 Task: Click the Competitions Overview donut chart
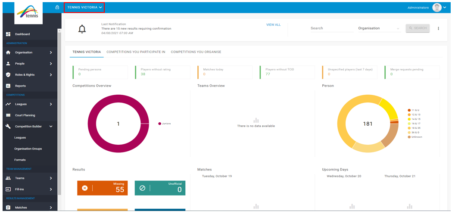click(118, 124)
